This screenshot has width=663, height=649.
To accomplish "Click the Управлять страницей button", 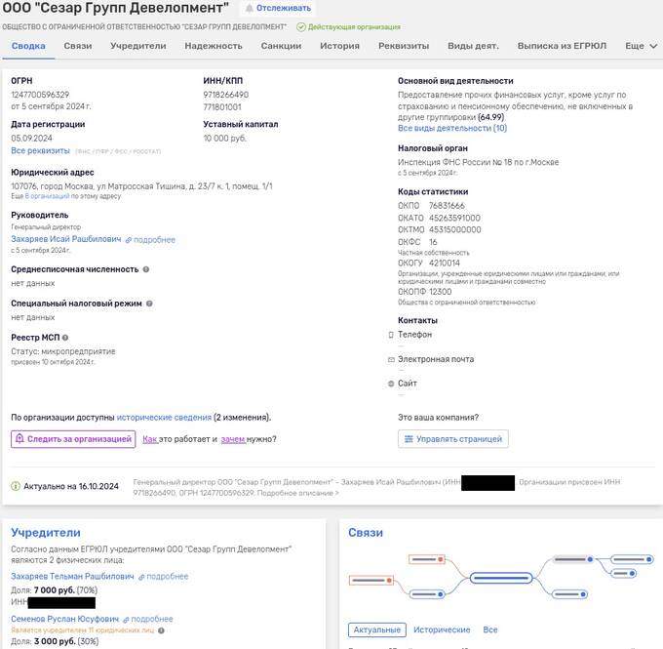I will tap(452, 439).
